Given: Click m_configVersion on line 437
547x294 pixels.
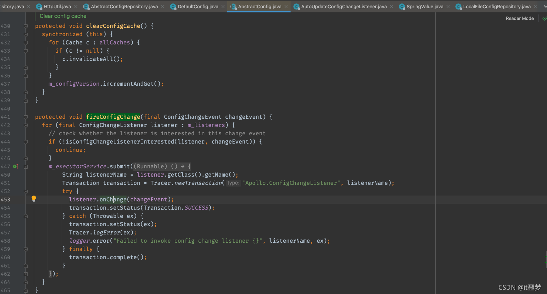Looking at the screenshot, I should tap(74, 84).
